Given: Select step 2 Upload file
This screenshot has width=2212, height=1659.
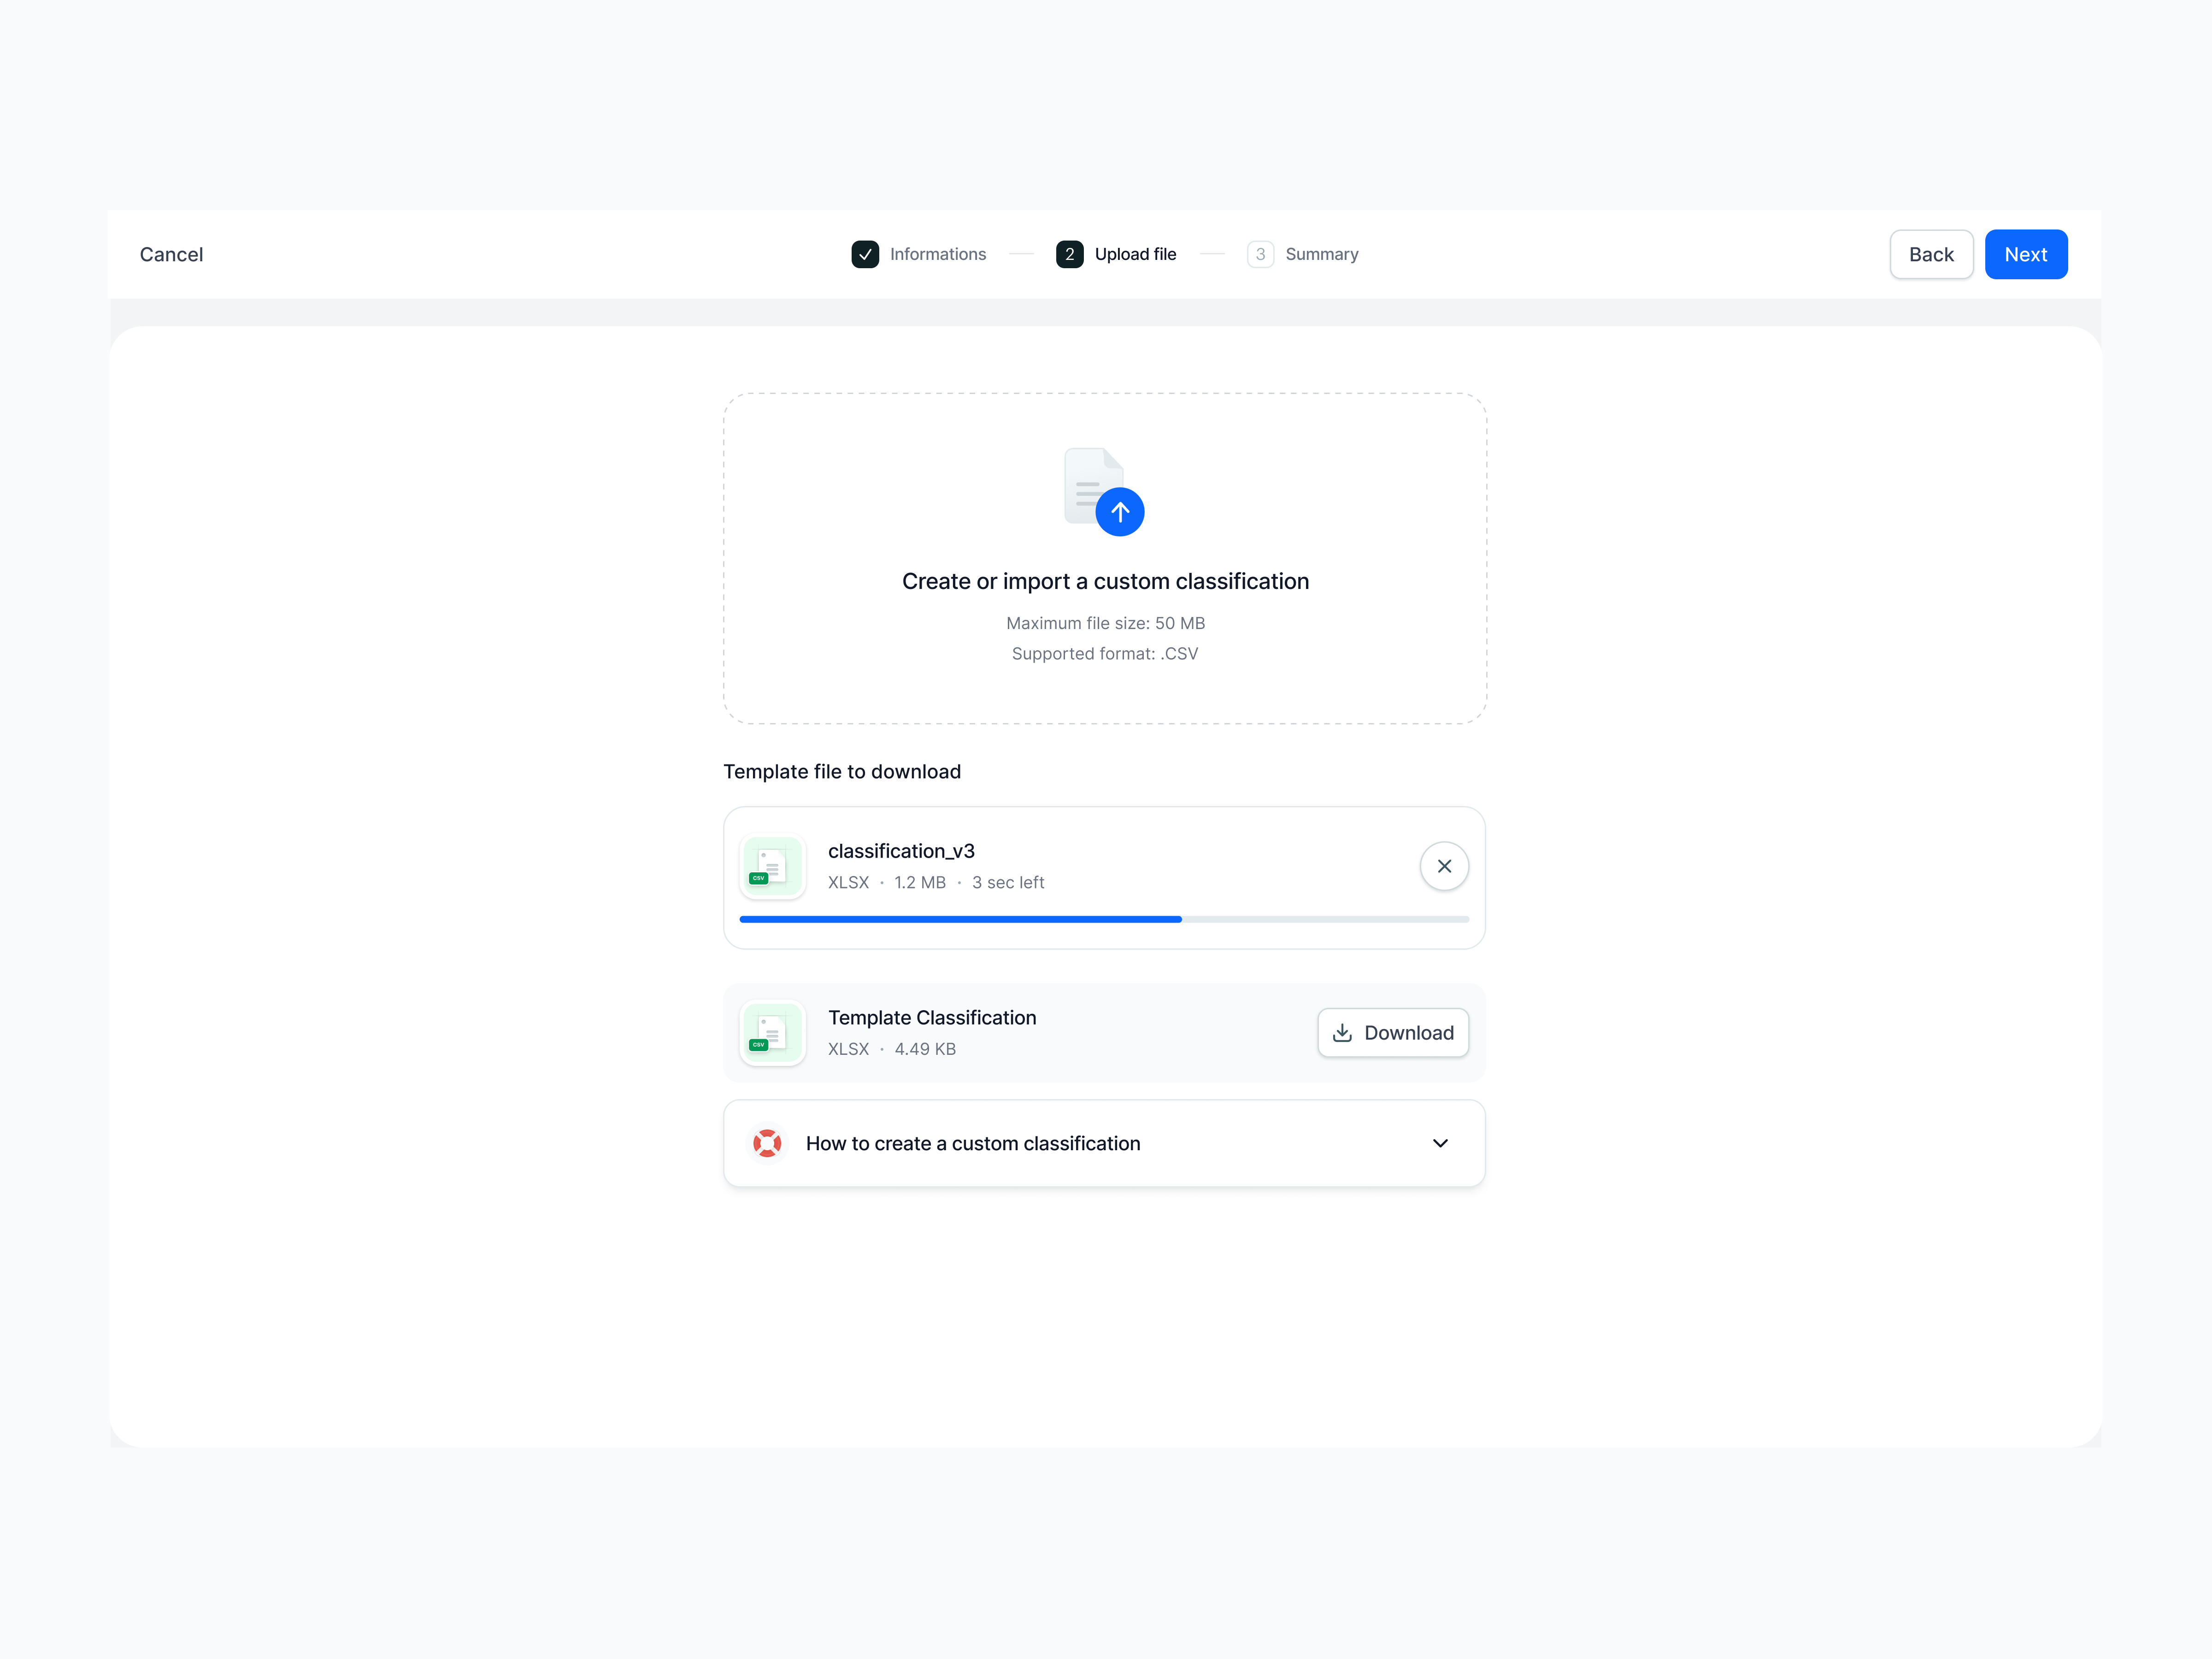Looking at the screenshot, I should click(1069, 254).
